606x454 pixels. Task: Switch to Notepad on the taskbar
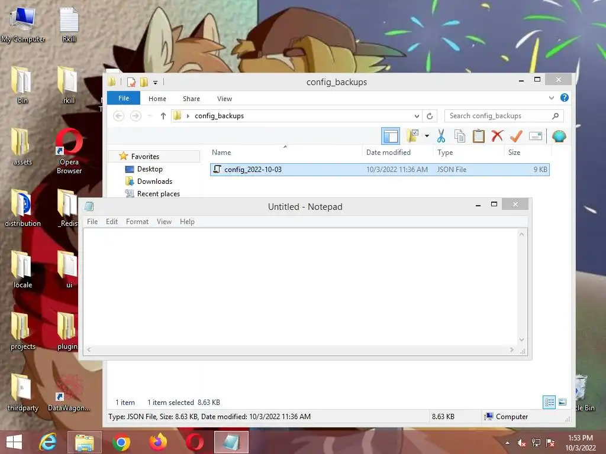click(231, 442)
